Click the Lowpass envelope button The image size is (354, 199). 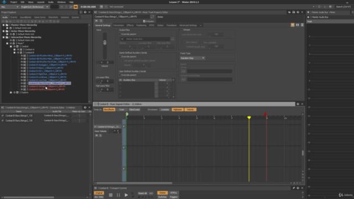165,109
